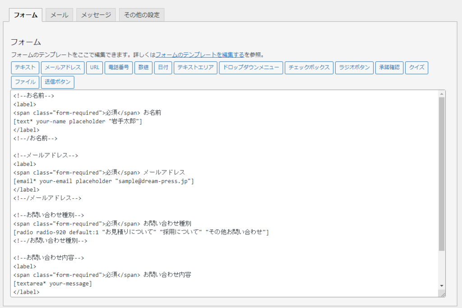
Task: Insert a テキストエリア form tag
Action: (x=195, y=68)
